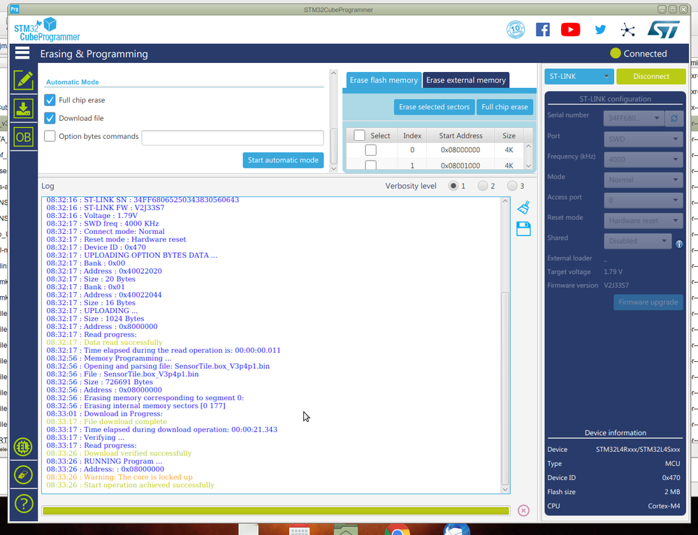Open the CPU chip panel icon
This screenshot has width=698, height=535.
23,447
